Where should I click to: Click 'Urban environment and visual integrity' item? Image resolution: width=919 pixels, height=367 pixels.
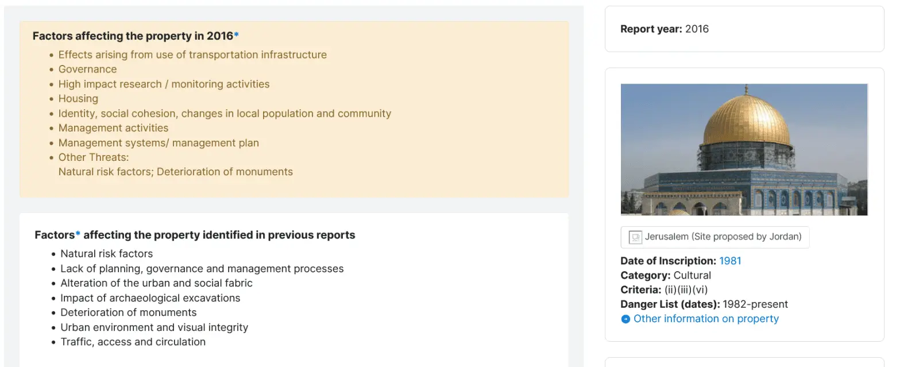154,327
